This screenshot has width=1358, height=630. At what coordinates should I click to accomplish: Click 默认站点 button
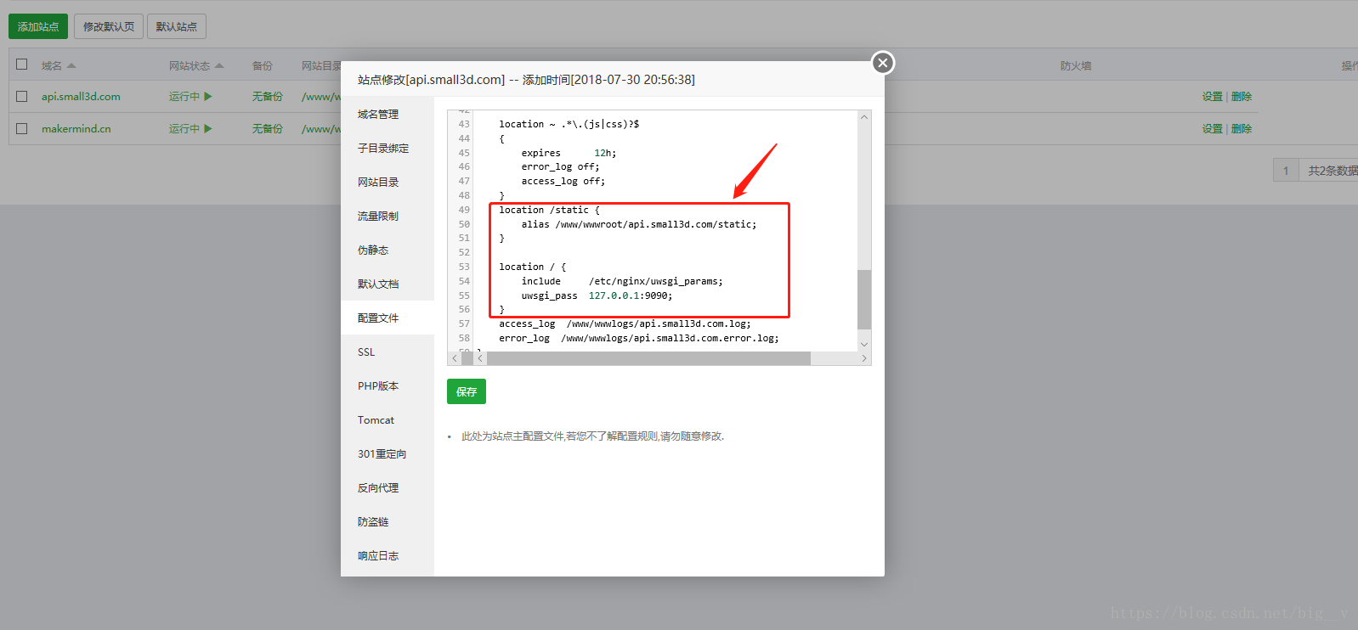pos(176,26)
